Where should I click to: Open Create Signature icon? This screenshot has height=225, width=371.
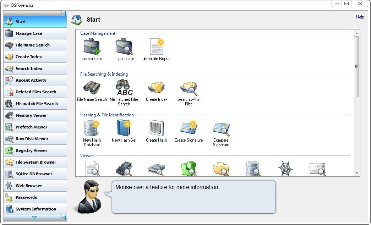189,128
